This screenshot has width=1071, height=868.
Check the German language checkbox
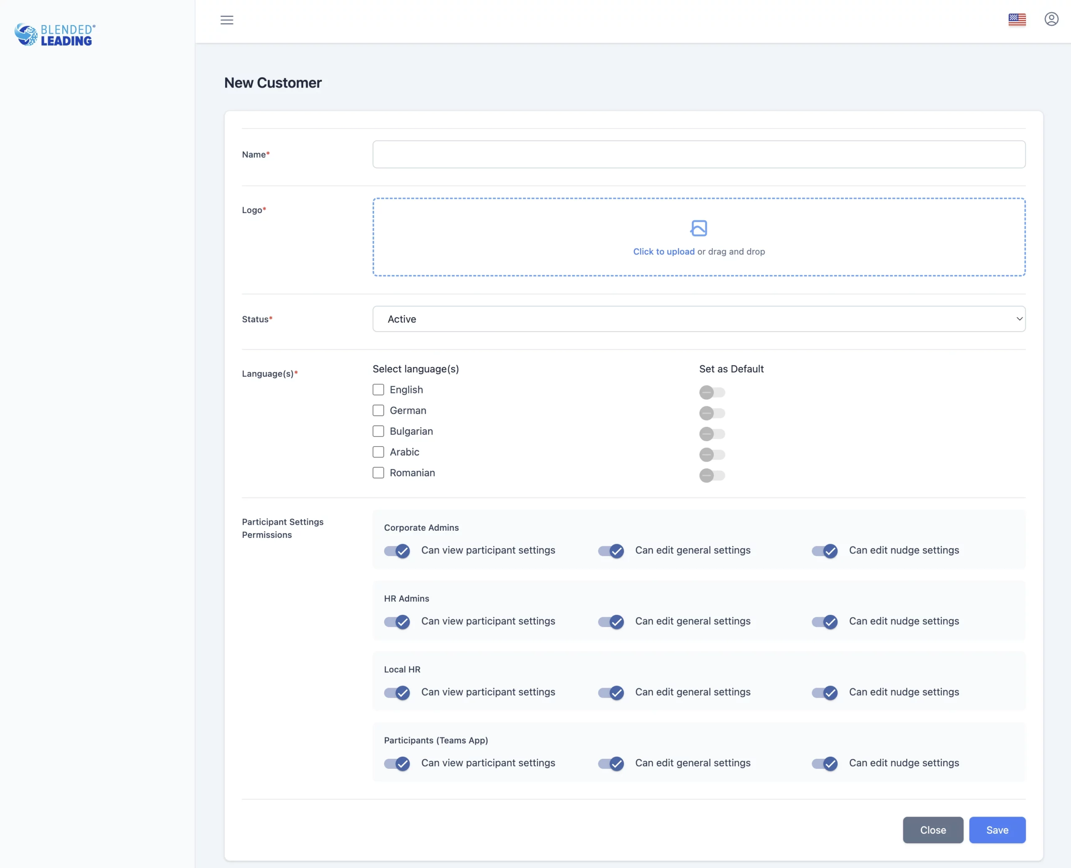click(378, 411)
